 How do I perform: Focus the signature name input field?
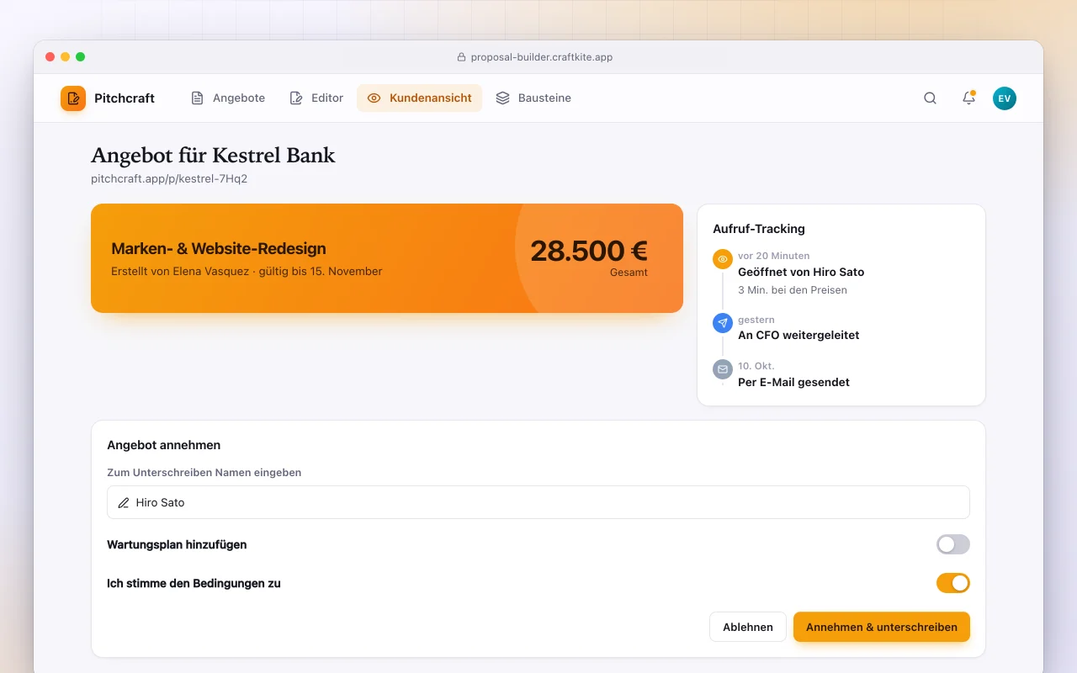click(538, 502)
